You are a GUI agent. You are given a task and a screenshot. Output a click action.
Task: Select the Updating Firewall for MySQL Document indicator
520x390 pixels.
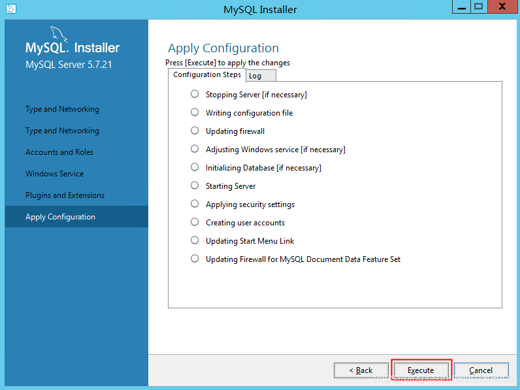pos(195,258)
